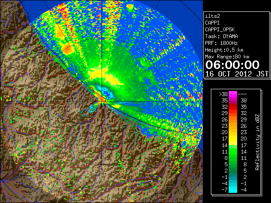
Task: Click the vertical "Reflectivity in dBZ" label
Action: (257, 142)
